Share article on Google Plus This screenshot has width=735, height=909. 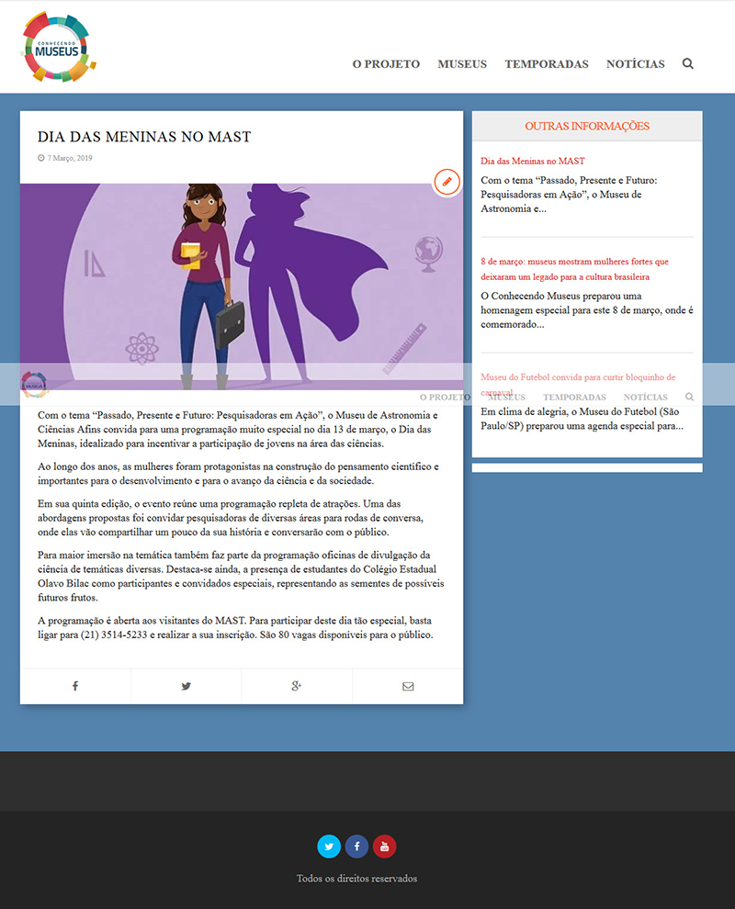tap(297, 686)
